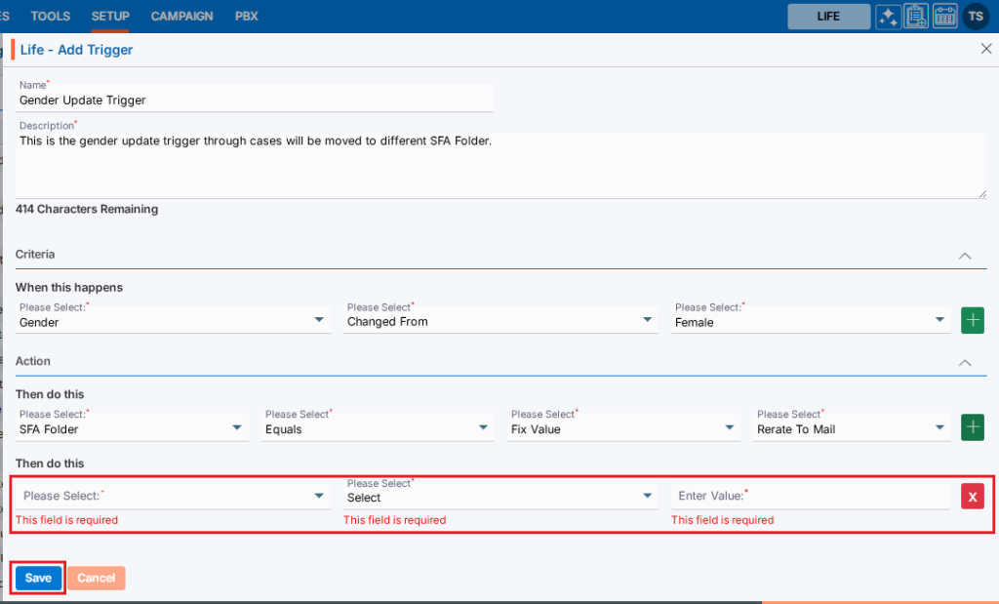Save the trigger

[x=38, y=578]
